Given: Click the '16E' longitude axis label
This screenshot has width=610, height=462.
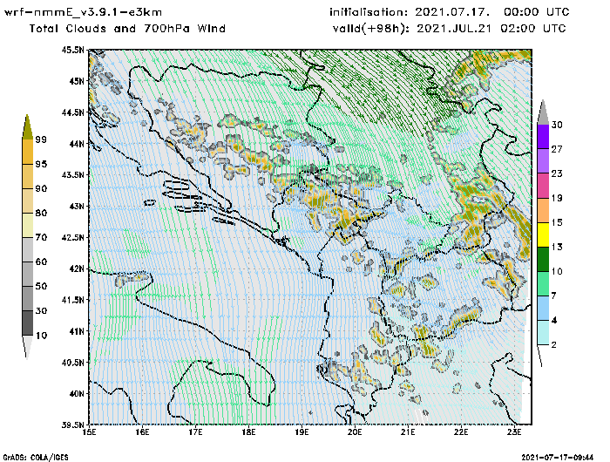Looking at the screenshot, I should pyautogui.click(x=142, y=432).
